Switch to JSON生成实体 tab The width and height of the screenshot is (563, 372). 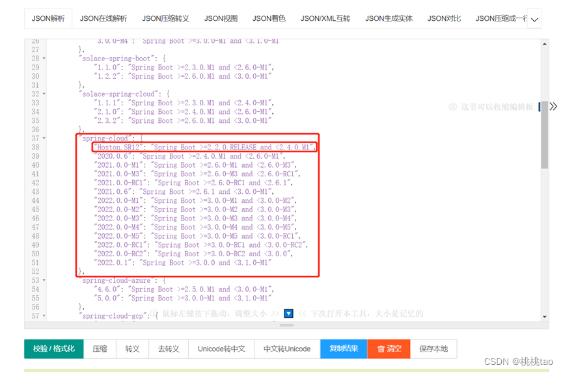coord(389,19)
